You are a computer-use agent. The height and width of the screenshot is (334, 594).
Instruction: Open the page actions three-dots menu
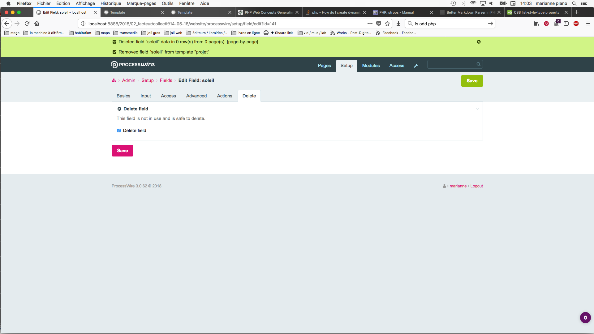point(370,24)
